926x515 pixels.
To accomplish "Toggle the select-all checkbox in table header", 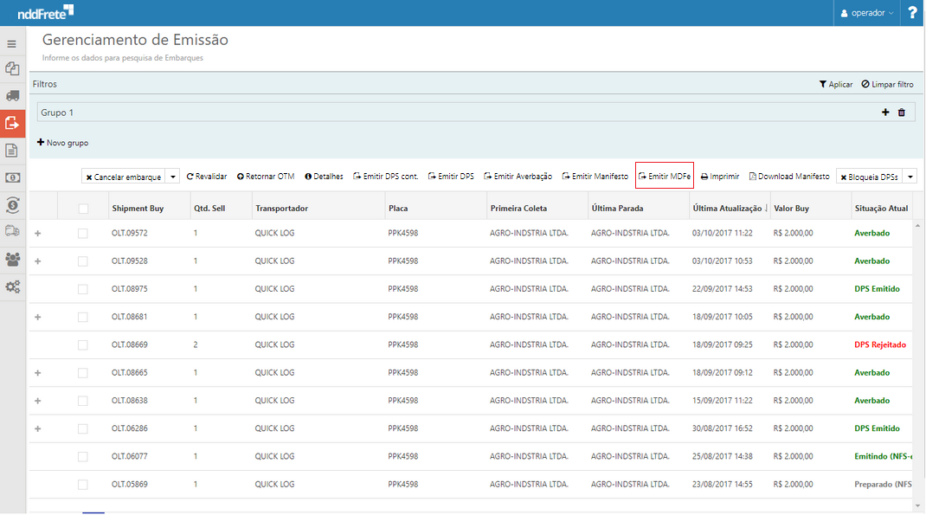I will coord(83,209).
